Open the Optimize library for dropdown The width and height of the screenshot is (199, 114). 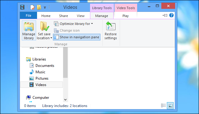point(73,24)
